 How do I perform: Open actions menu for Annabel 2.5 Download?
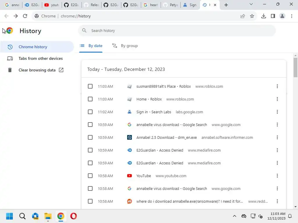click(277, 137)
